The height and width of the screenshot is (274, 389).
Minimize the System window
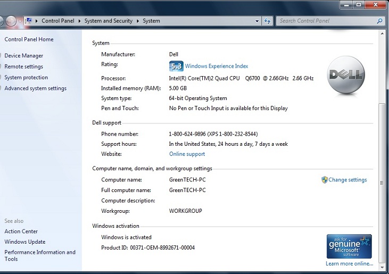(346, 4)
